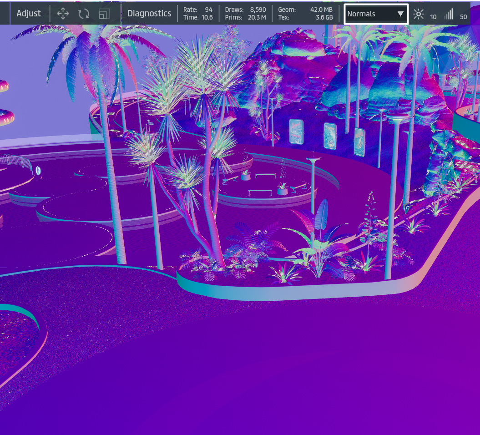Click the small oval sign at far left
Viewport: 480px width, 435px height.
38,171
